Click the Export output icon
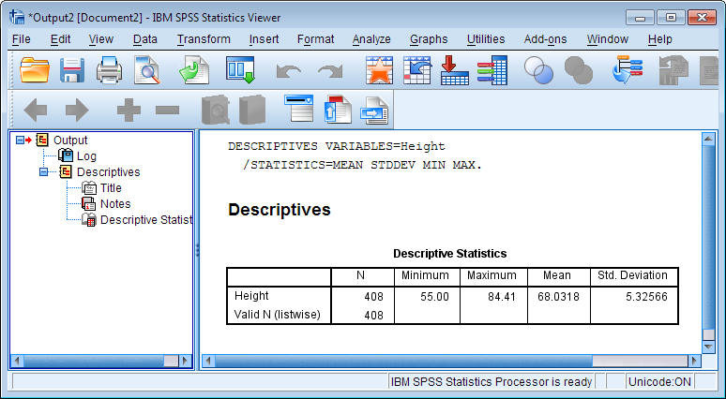 pos(195,70)
